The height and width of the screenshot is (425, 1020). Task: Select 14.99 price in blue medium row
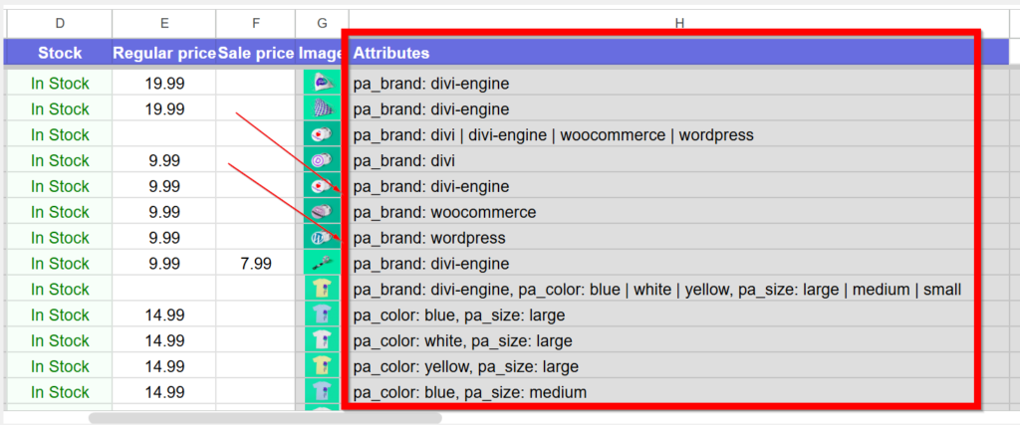[164, 392]
